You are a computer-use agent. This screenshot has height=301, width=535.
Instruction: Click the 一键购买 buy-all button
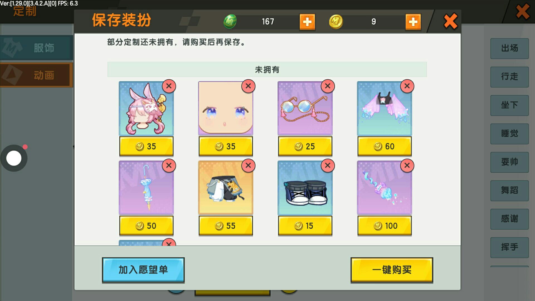pyautogui.click(x=392, y=270)
